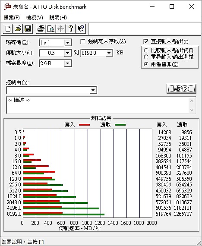Open the 說明(H) menu
The height and width of the screenshot is (246, 202).
click(58, 18)
